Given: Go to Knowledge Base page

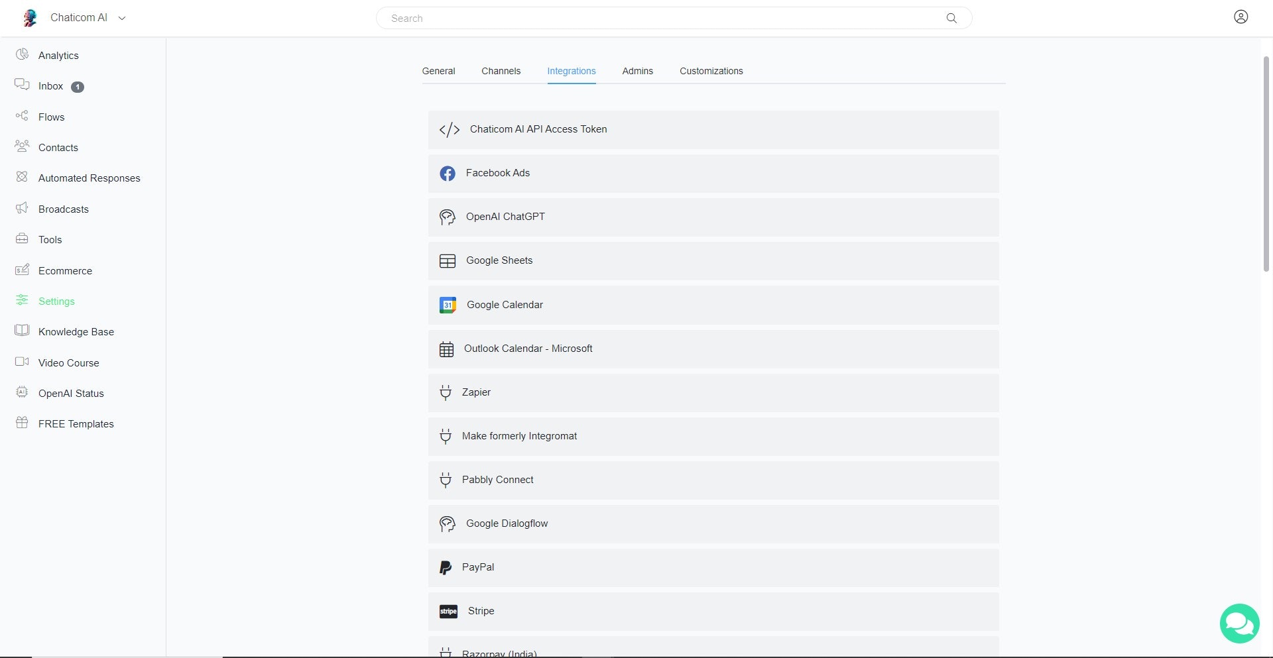Looking at the screenshot, I should (76, 332).
